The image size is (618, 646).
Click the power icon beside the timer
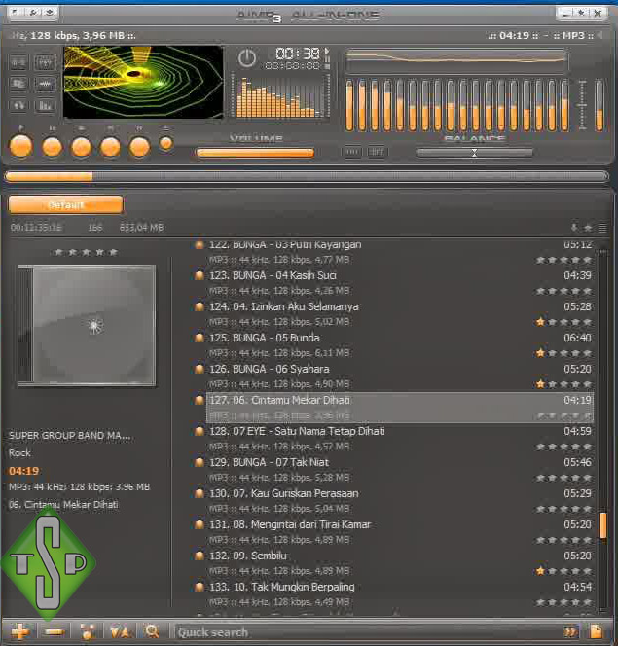247,58
